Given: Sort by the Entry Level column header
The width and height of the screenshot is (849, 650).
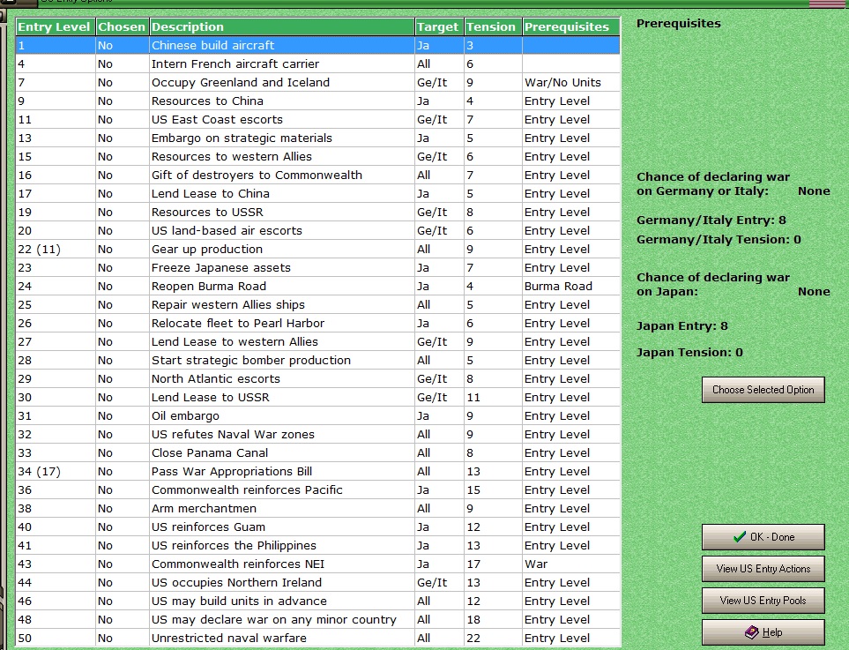Looking at the screenshot, I should point(56,27).
